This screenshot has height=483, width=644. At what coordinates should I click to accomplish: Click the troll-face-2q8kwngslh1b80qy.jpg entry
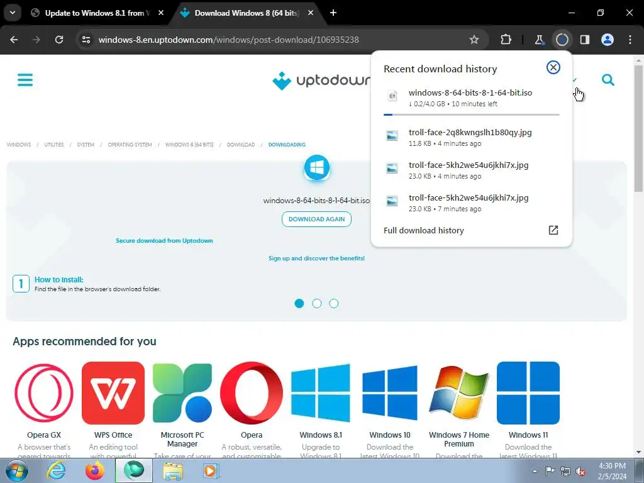pyautogui.click(x=471, y=138)
